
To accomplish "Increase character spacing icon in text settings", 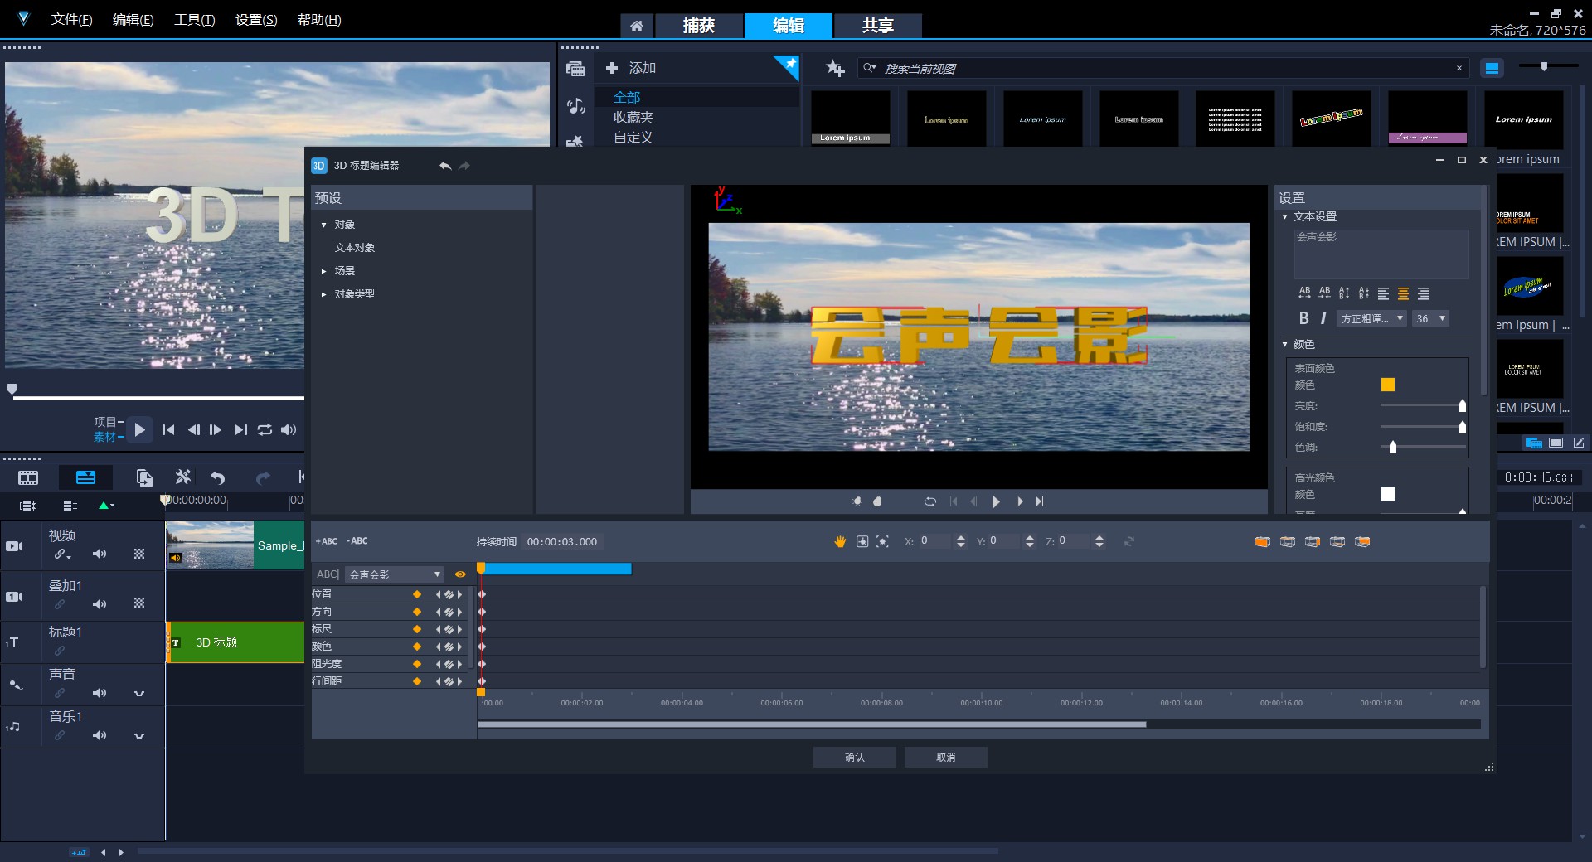I will 1304,293.
